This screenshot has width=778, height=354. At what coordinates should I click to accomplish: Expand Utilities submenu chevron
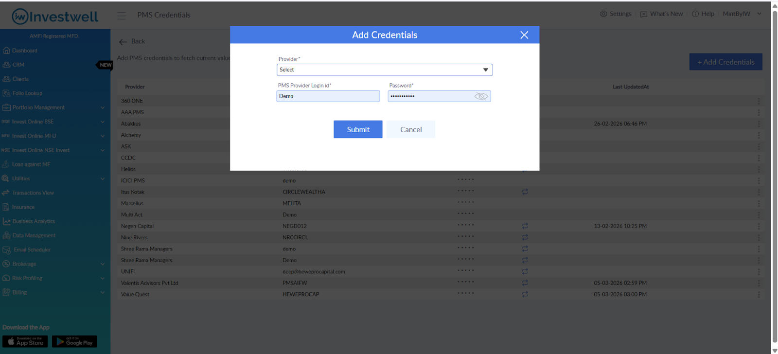pos(103,178)
